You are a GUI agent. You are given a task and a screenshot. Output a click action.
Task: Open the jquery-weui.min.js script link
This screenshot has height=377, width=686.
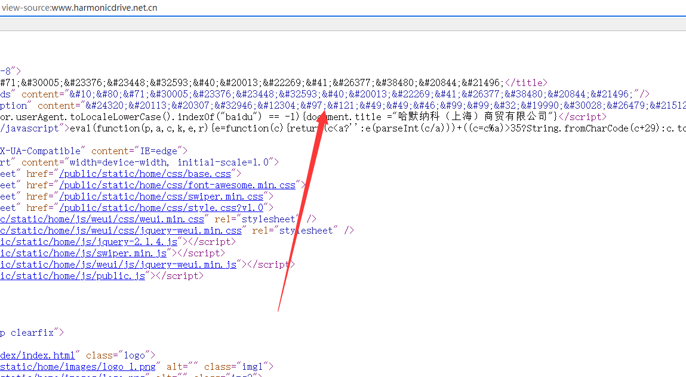coord(119,265)
